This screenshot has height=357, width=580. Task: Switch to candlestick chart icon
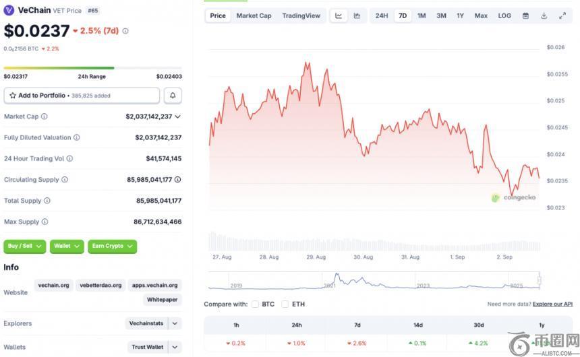(357, 15)
